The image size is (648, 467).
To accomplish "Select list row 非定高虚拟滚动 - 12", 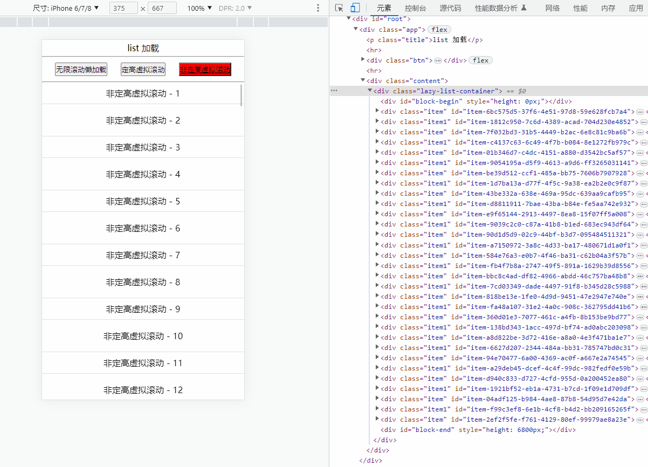I will point(143,387).
